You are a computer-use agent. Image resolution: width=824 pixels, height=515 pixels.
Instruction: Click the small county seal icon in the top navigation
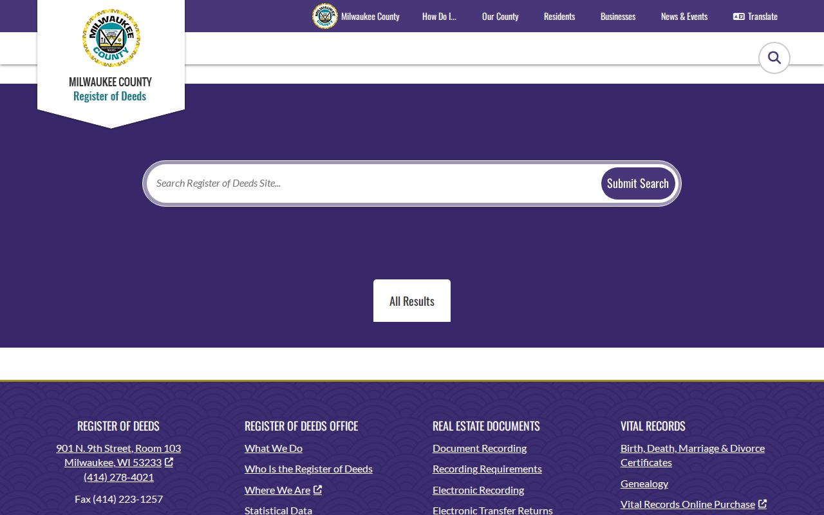[x=325, y=16]
